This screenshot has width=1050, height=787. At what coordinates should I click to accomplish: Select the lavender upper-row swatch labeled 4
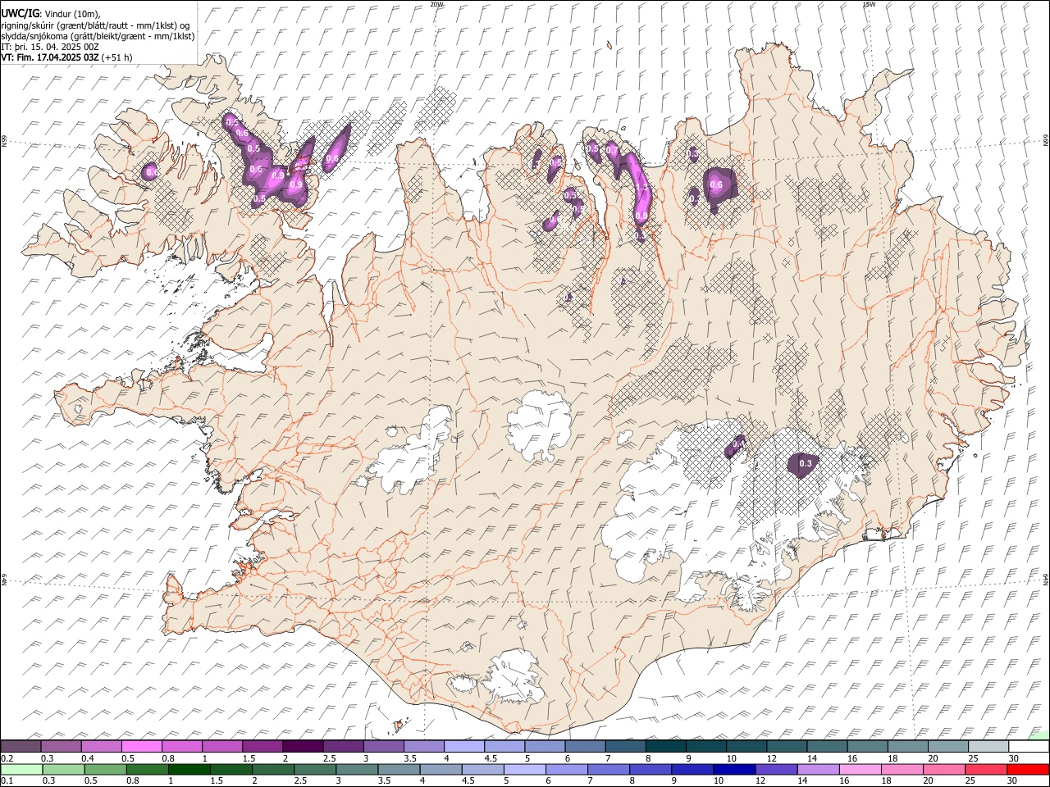coord(463,747)
